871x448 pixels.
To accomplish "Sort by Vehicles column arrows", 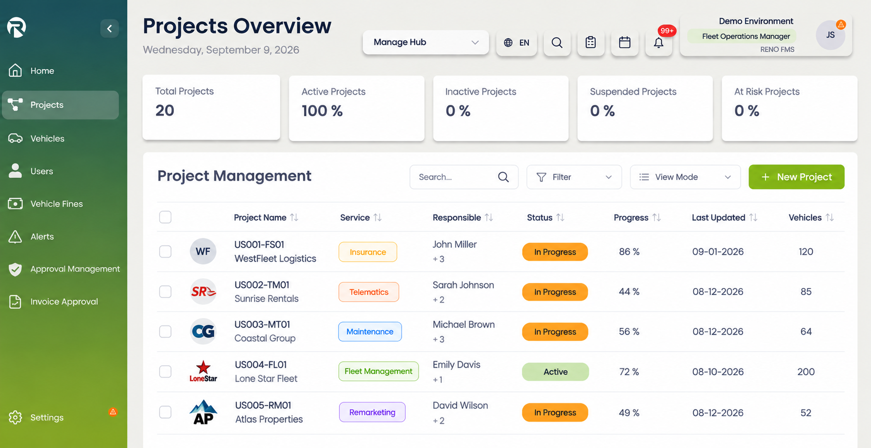I will 829,217.
